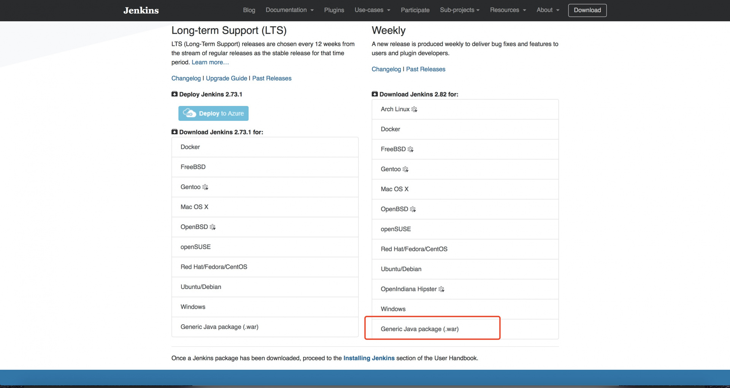Click the gear icon next to LTS Gentoo
This screenshot has height=388, width=730.
205,187
